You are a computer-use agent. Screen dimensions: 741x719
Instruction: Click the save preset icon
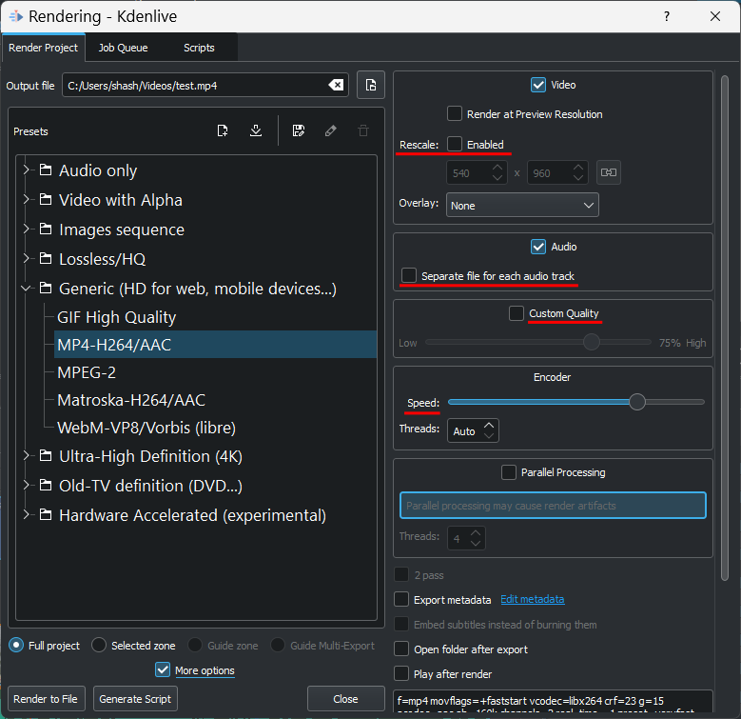(299, 131)
